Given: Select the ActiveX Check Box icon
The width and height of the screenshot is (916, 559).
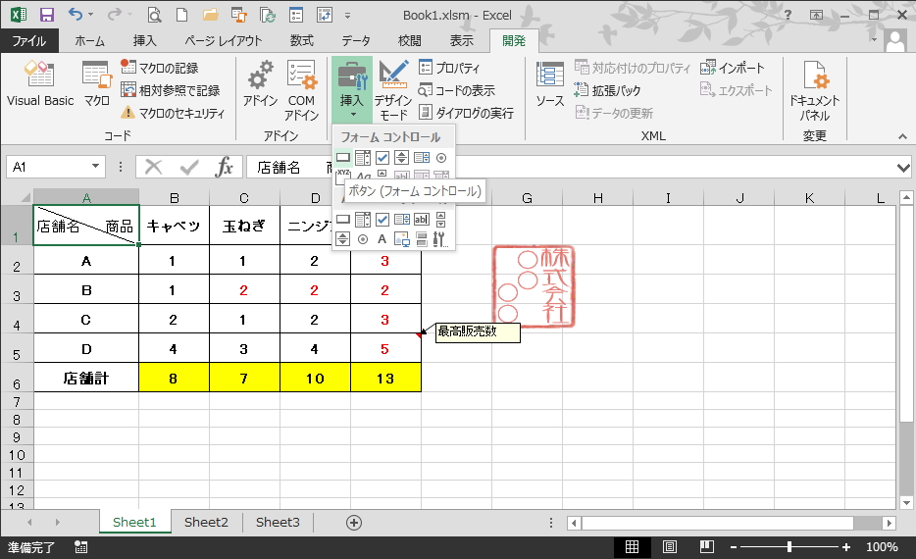Looking at the screenshot, I should (382, 220).
